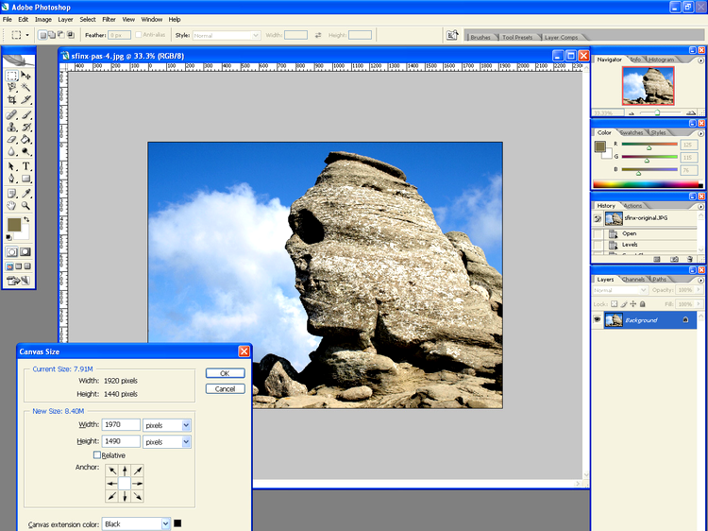Toggle lock transparent pixels
The height and width of the screenshot is (531, 708).
615,304
